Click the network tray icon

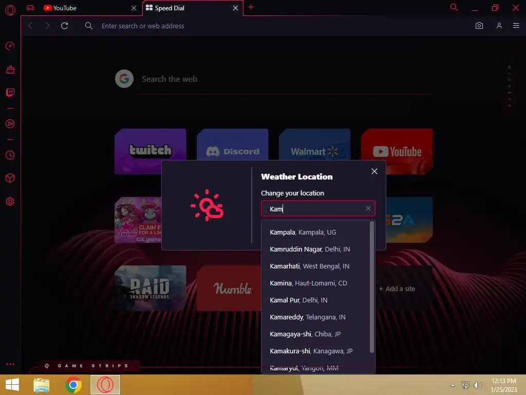[x=465, y=385]
